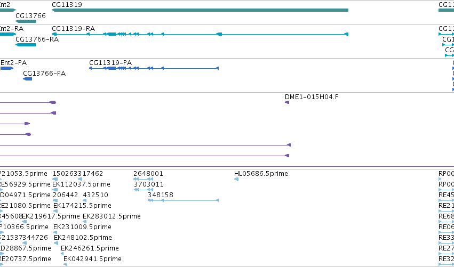Click the EK283012.5prime label
This screenshot has height=267, width=454.
pyautogui.click(x=111, y=216)
